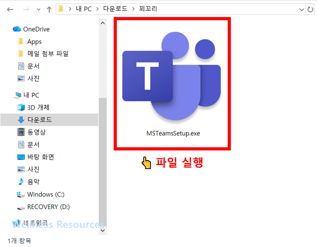Open 바탕 화면 label in sidebar
Screen dimensions: 317x247
pos(41,157)
